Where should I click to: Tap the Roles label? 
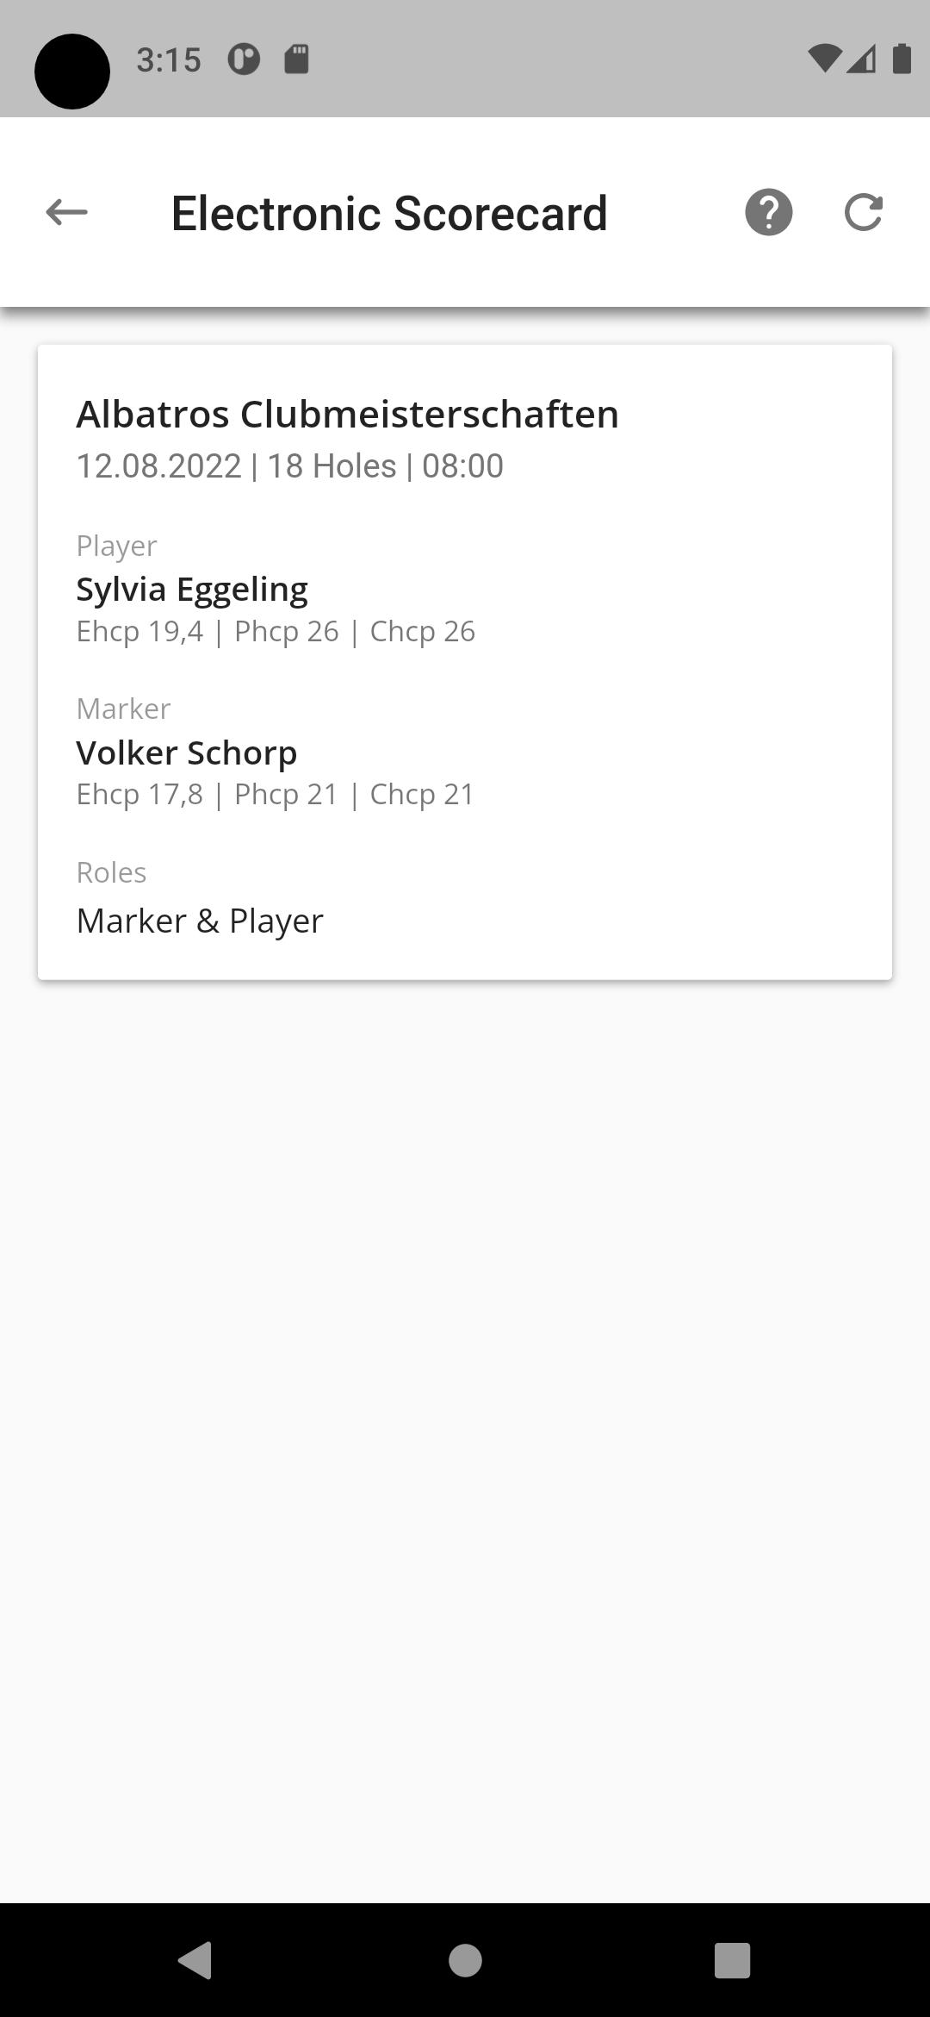click(x=111, y=872)
